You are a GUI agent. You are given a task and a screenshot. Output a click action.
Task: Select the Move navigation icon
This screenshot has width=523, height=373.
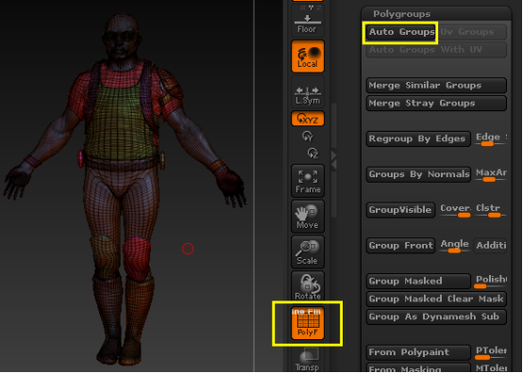pos(308,217)
